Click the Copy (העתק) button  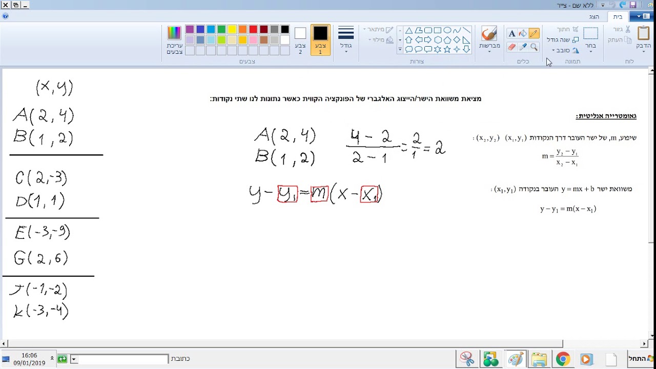pyautogui.click(x=620, y=39)
